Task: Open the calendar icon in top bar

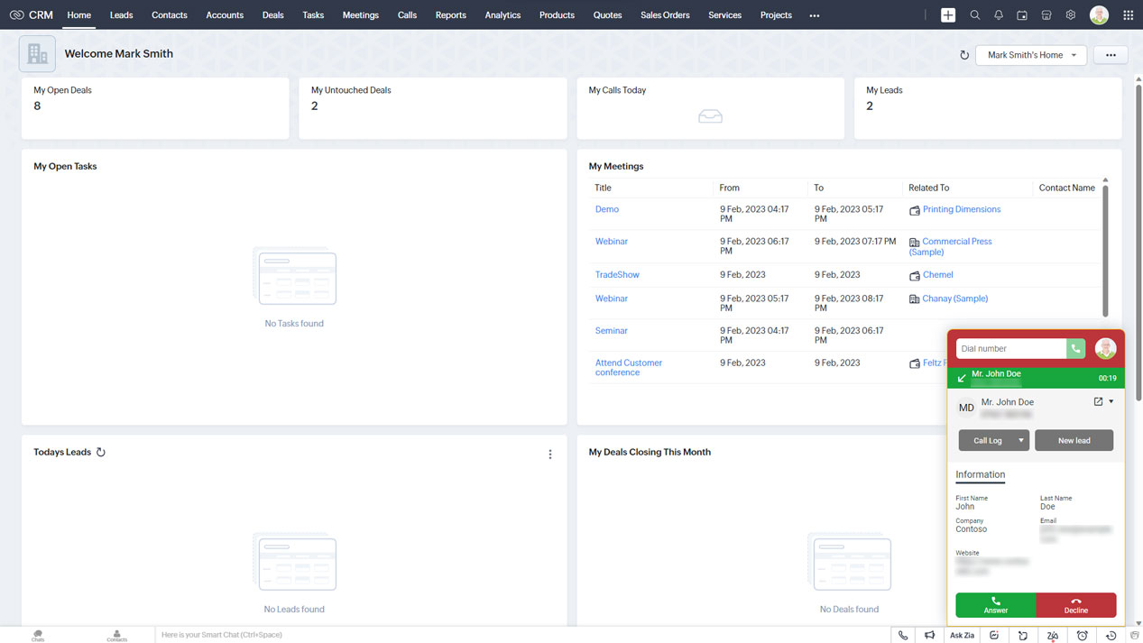Action: click(1022, 15)
